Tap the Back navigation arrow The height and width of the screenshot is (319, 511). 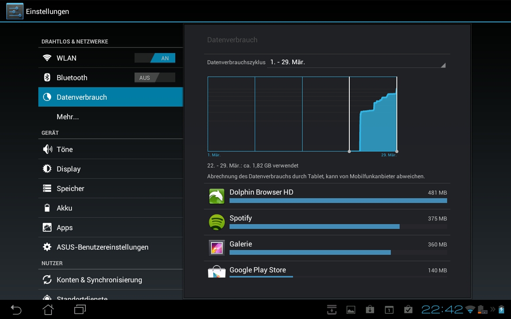click(16, 309)
